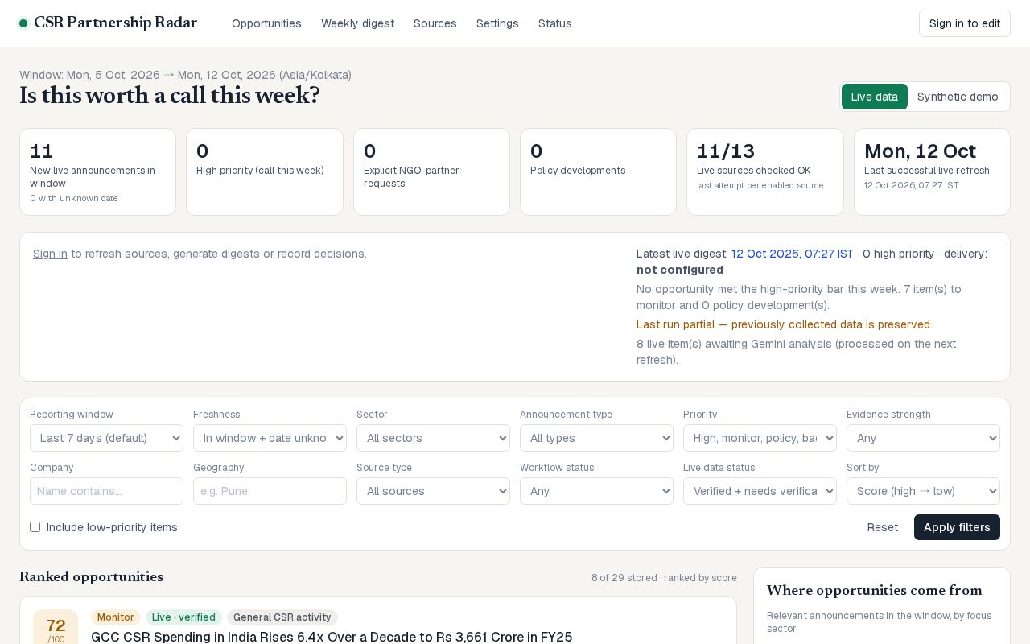Expand Live data status dropdown
This screenshot has width=1030, height=644.
(x=760, y=491)
